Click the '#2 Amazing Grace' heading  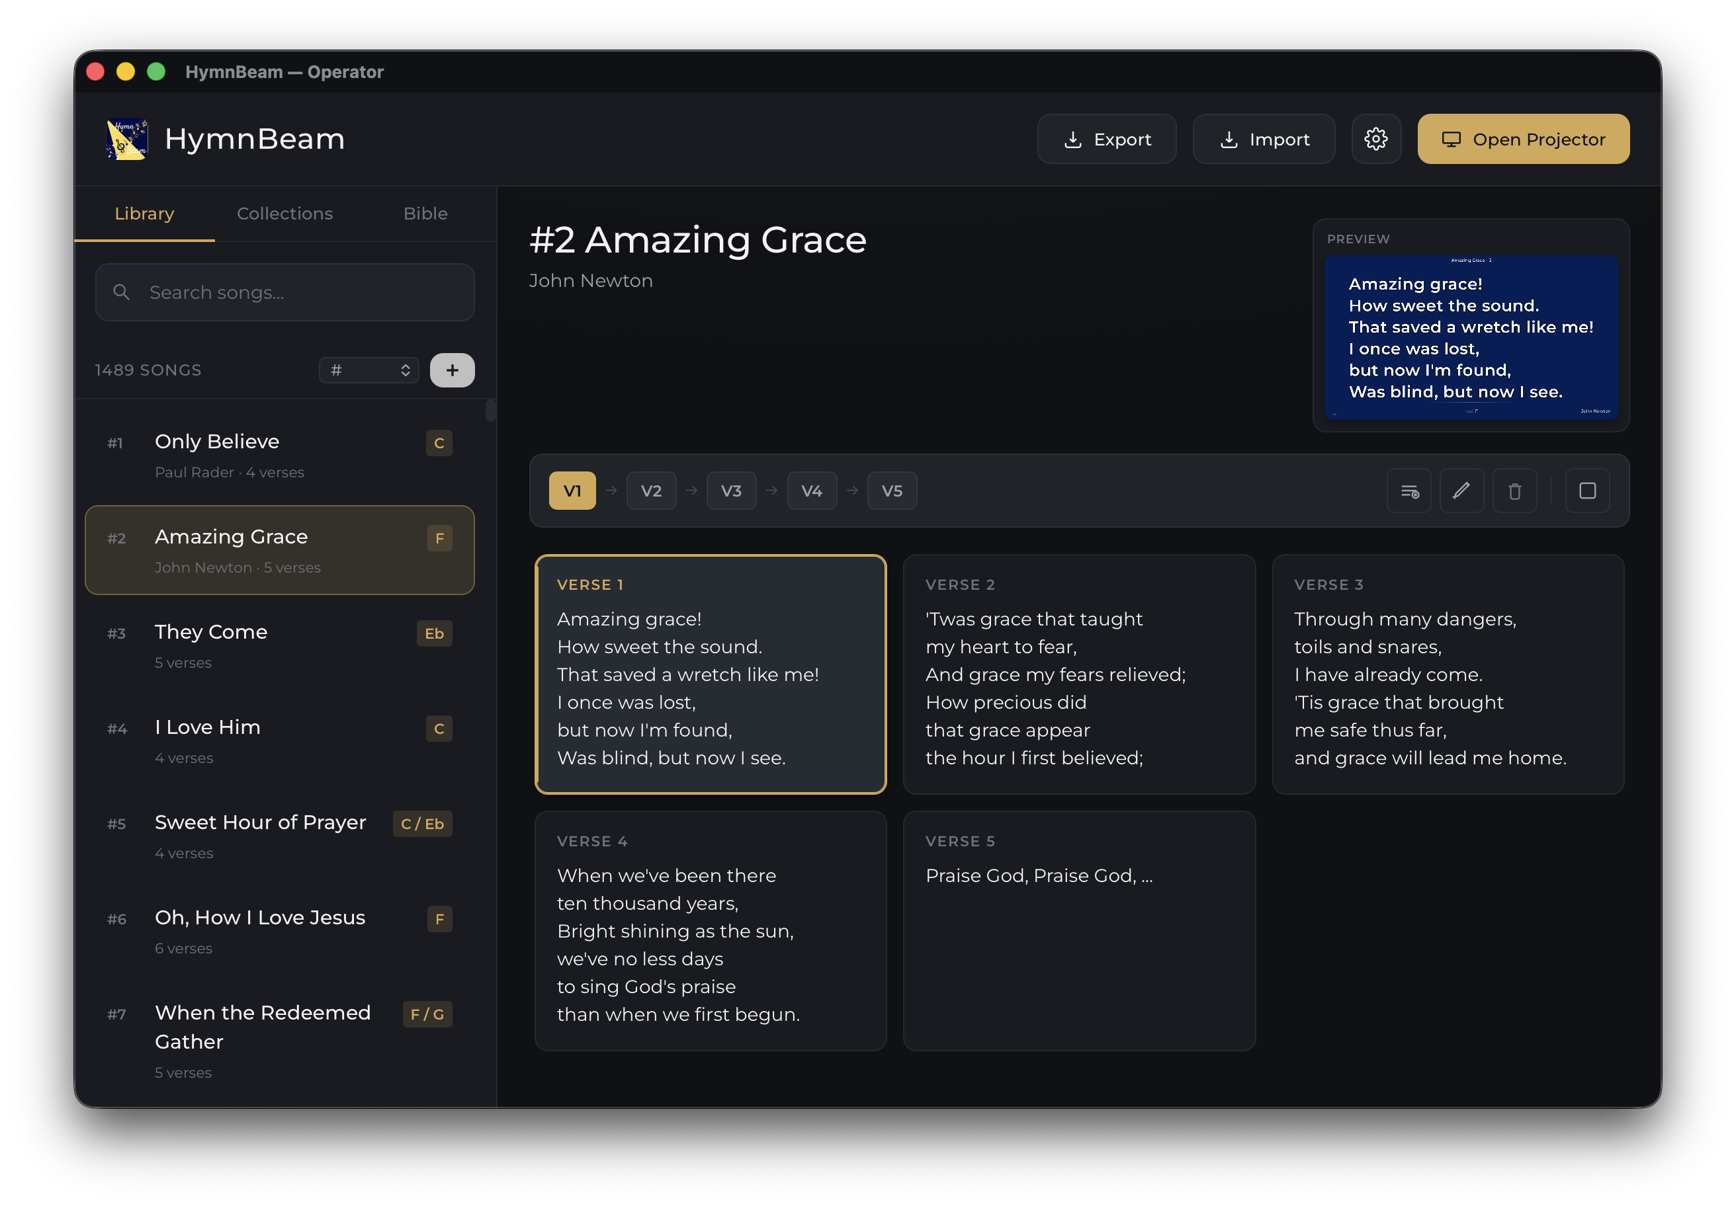pos(698,240)
